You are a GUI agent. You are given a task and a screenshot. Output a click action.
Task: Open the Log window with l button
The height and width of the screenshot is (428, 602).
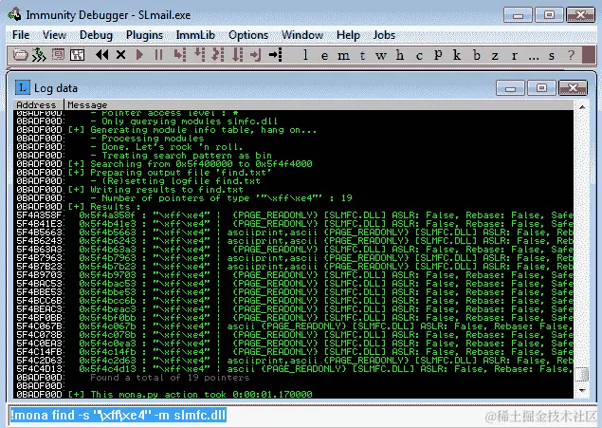click(305, 55)
